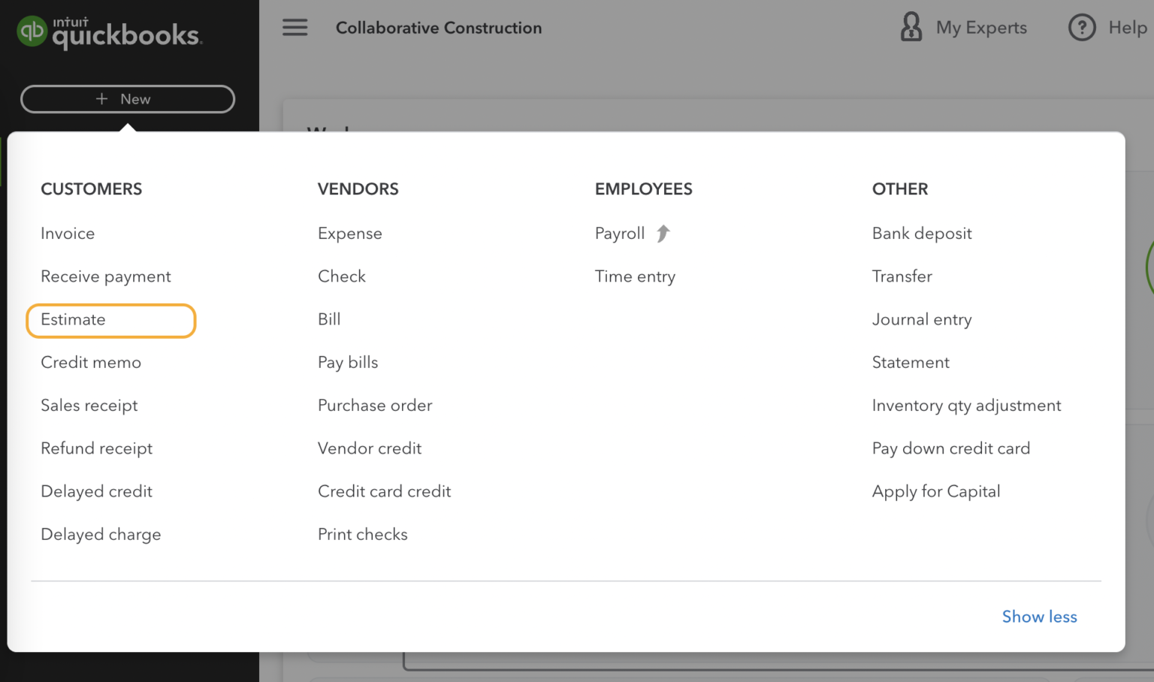Click the + New button
The width and height of the screenshot is (1154, 682).
pyautogui.click(x=126, y=98)
